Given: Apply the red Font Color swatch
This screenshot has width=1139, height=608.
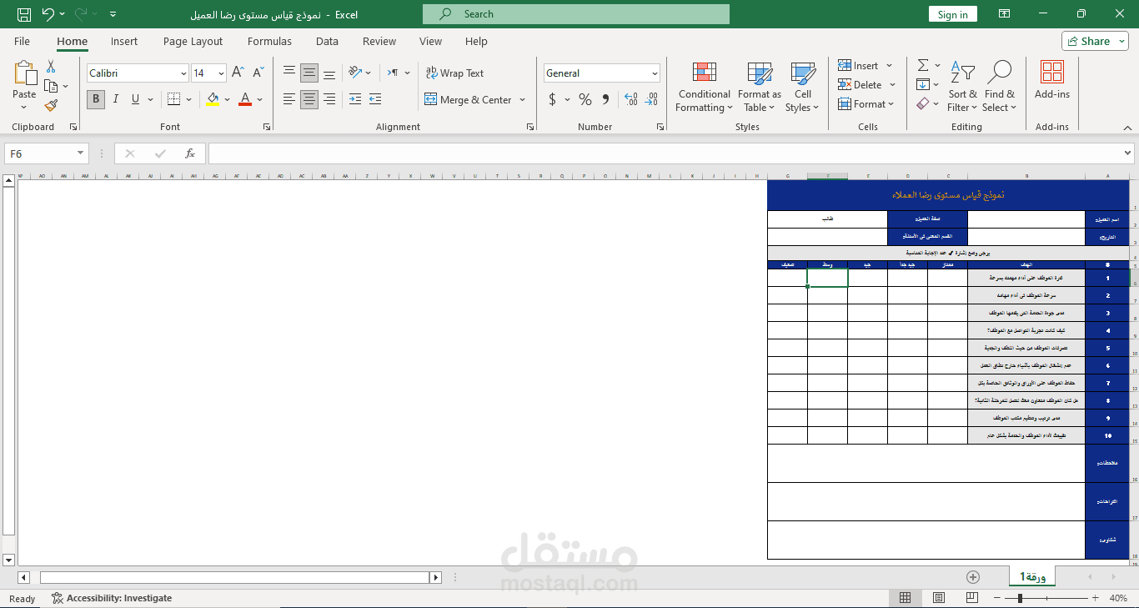Looking at the screenshot, I should tap(245, 99).
